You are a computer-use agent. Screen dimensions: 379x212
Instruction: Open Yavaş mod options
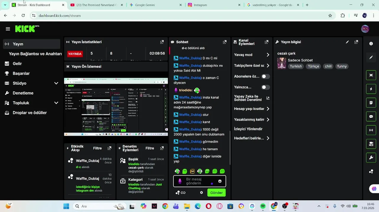[x=252, y=55]
